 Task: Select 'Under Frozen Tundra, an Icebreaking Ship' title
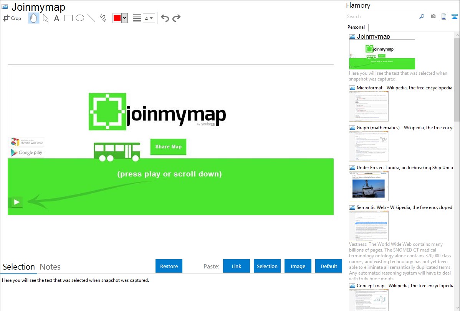(405, 167)
